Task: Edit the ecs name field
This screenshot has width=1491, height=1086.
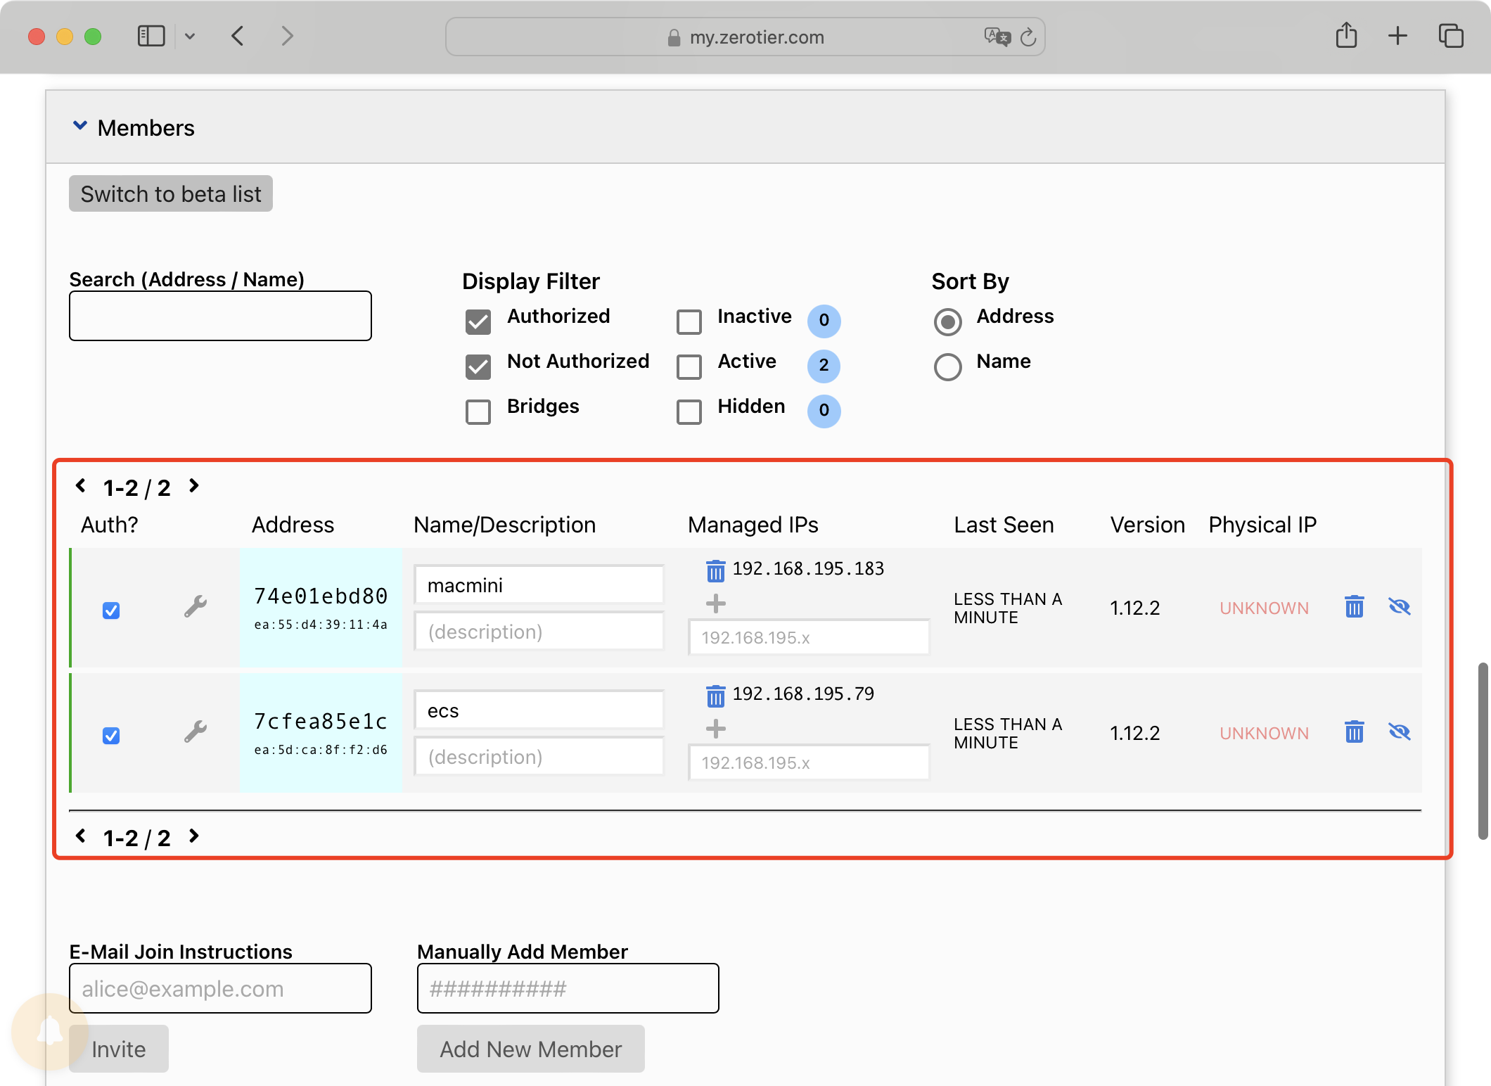Action: click(539, 710)
